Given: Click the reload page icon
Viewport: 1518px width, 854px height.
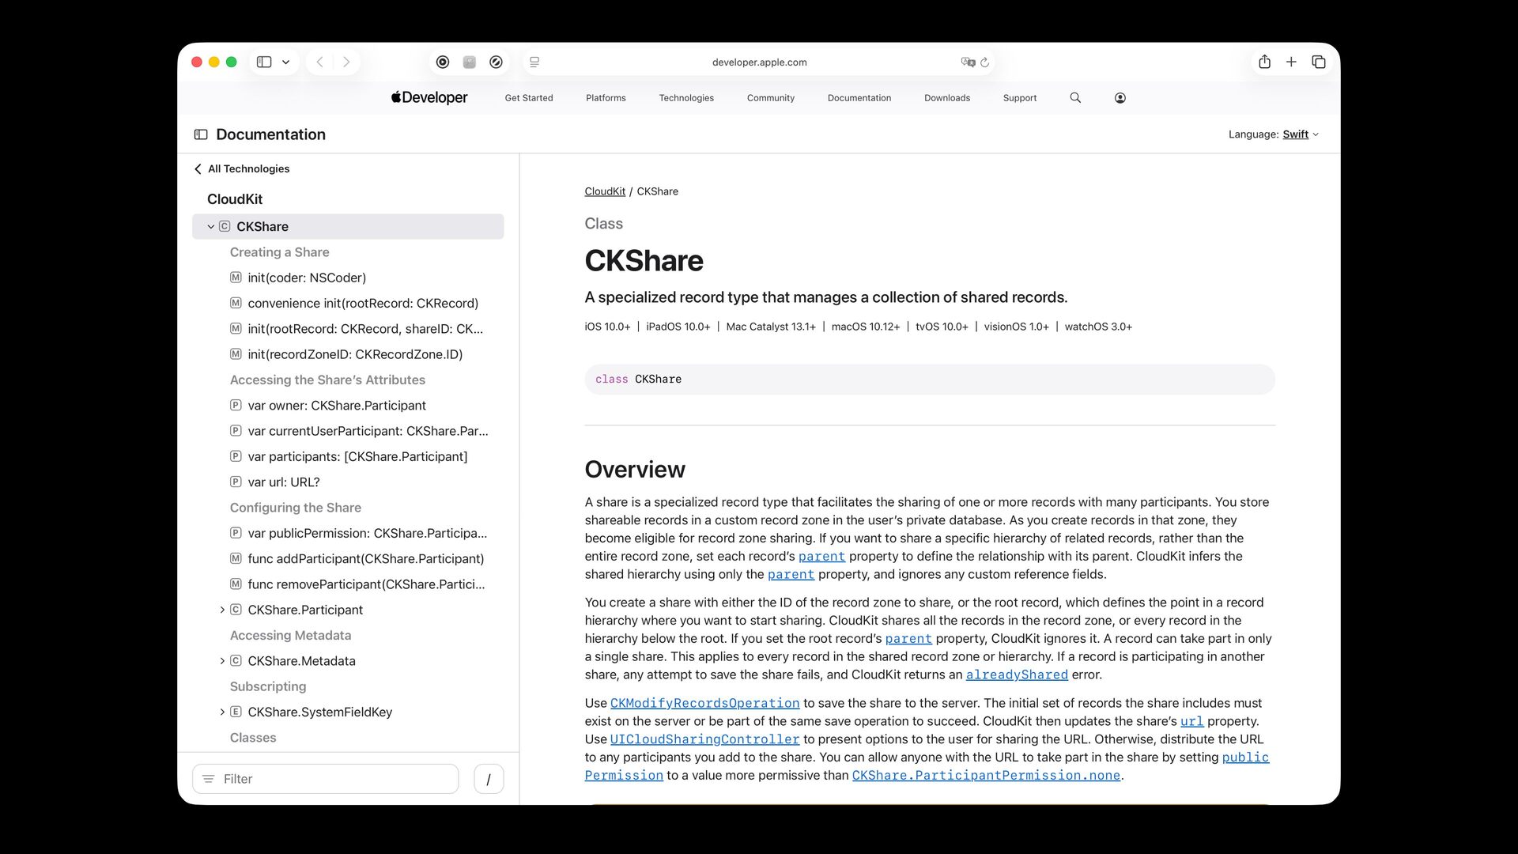Looking at the screenshot, I should (x=984, y=62).
